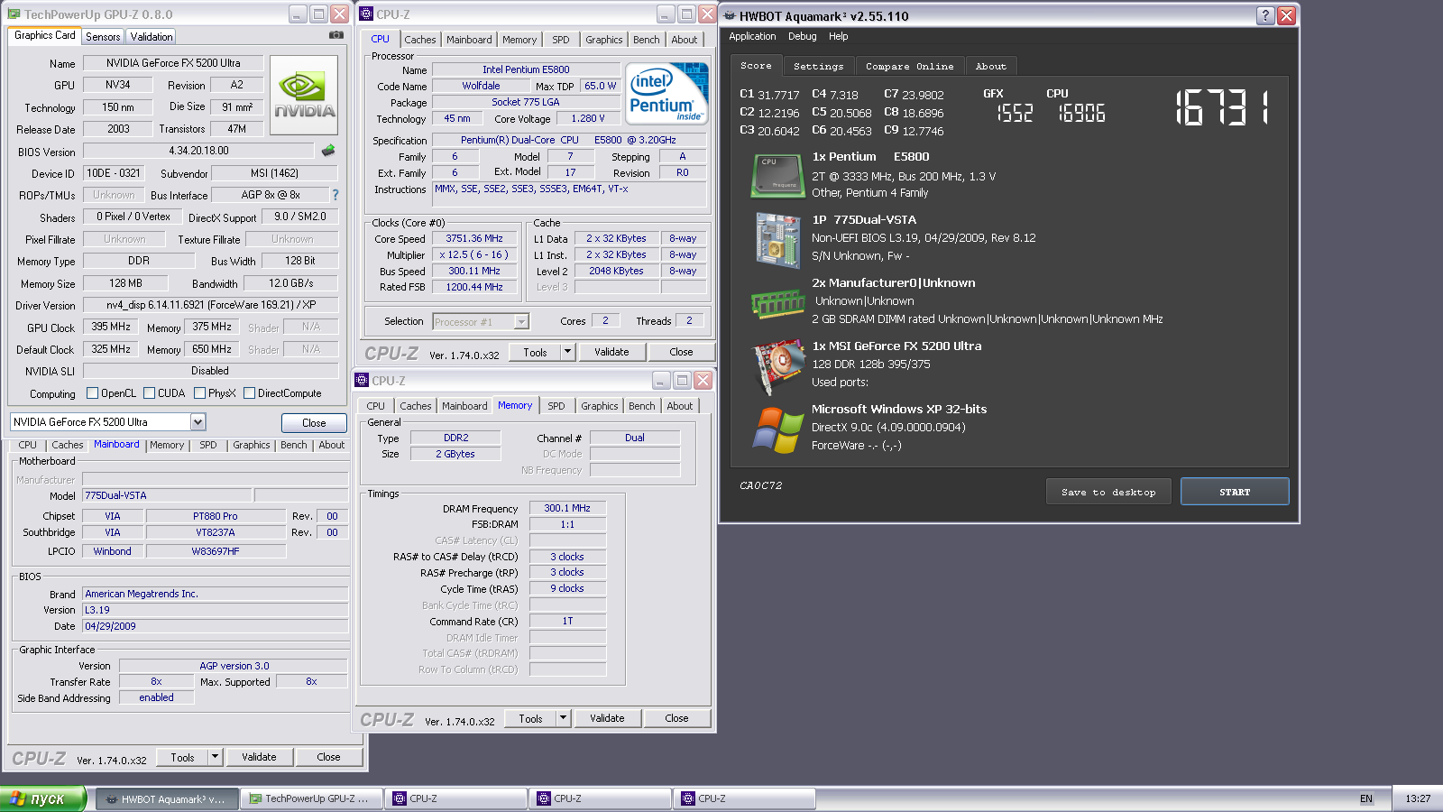Open the Application menu in Aquamark

(x=752, y=36)
